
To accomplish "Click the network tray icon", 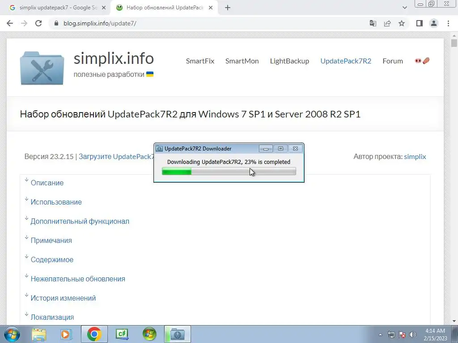I will tap(391, 335).
